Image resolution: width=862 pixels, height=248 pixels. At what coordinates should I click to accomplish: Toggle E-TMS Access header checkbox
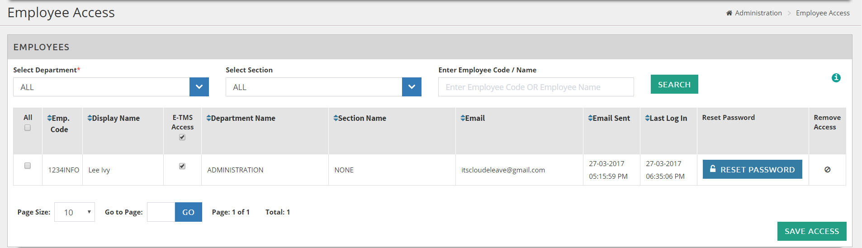(x=182, y=137)
